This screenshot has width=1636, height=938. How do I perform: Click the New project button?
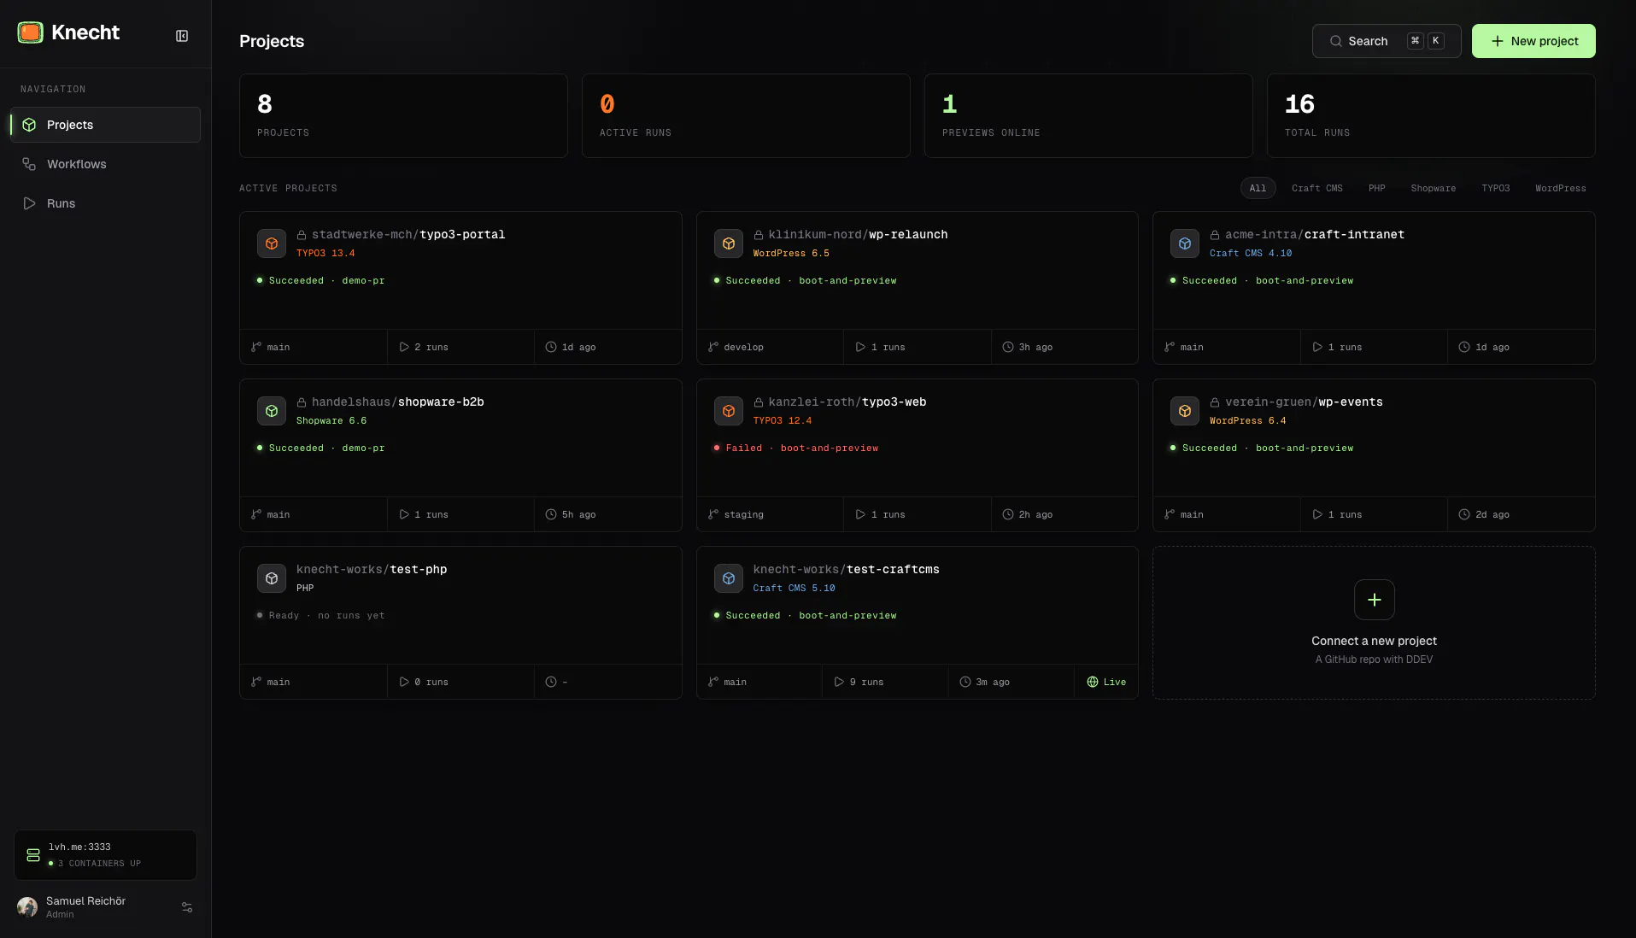1533,41
